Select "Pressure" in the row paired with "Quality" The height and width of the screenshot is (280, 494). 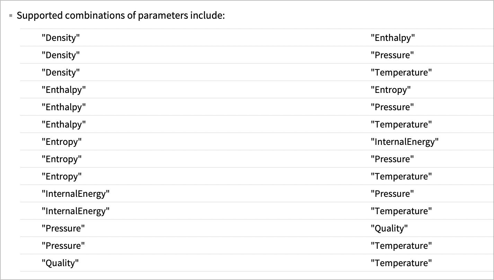(63, 228)
